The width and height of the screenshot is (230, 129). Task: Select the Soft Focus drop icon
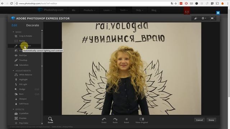tap(16, 104)
